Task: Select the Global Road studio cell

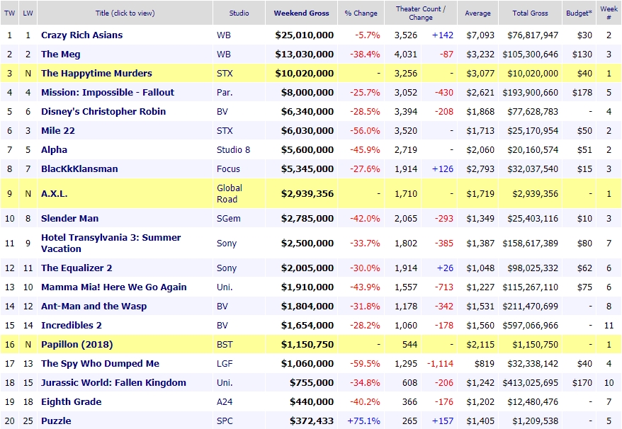Action: point(230,193)
